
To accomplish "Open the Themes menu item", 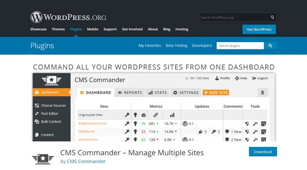I will click(58, 29).
